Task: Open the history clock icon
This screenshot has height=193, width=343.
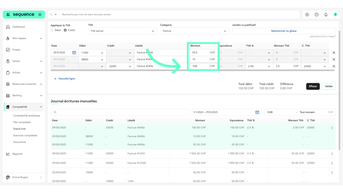Action: pyautogui.click(x=317, y=14)
